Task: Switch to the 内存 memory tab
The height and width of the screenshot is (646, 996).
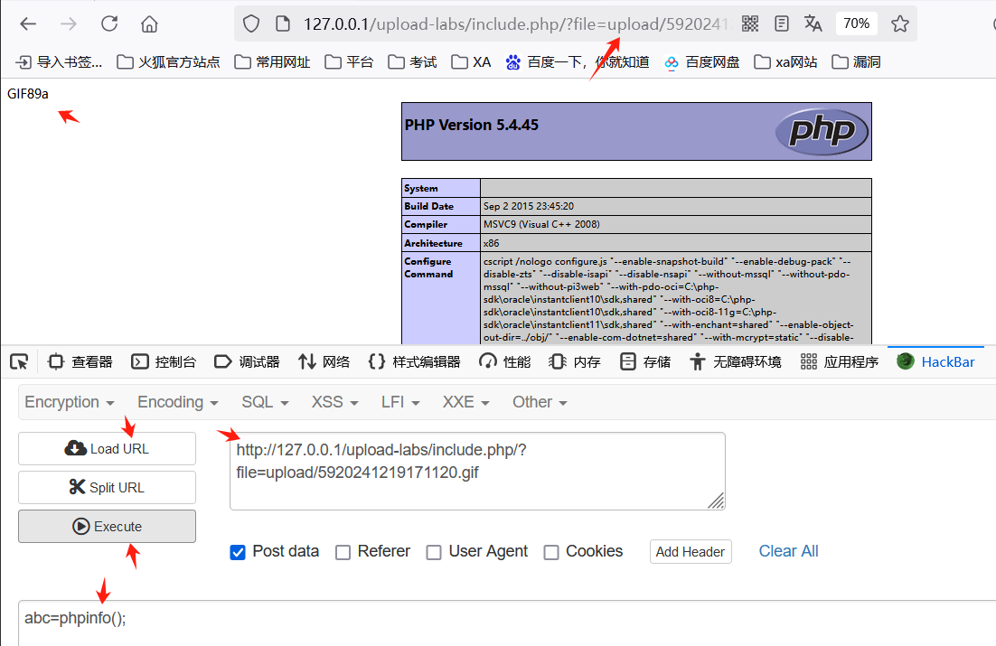Action: pos(575,362)
